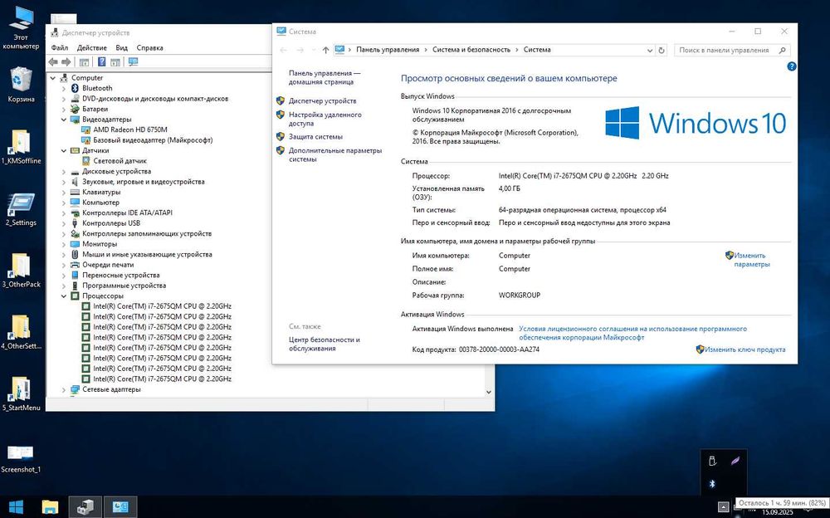Viewport: 830px width, 518px height.
Task: Open Настройка удаленного доступа link
Action: [325, 119]
